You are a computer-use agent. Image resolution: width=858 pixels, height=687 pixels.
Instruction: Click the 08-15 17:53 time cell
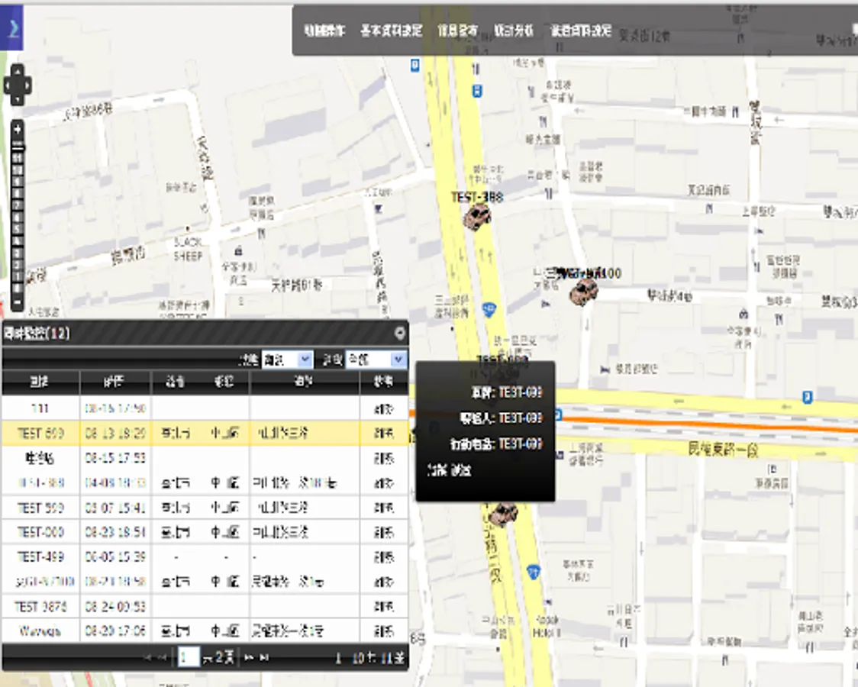(x=115, y=457)
